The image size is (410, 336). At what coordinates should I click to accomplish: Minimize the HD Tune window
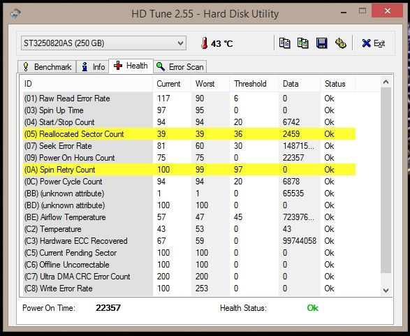[344, 12]
